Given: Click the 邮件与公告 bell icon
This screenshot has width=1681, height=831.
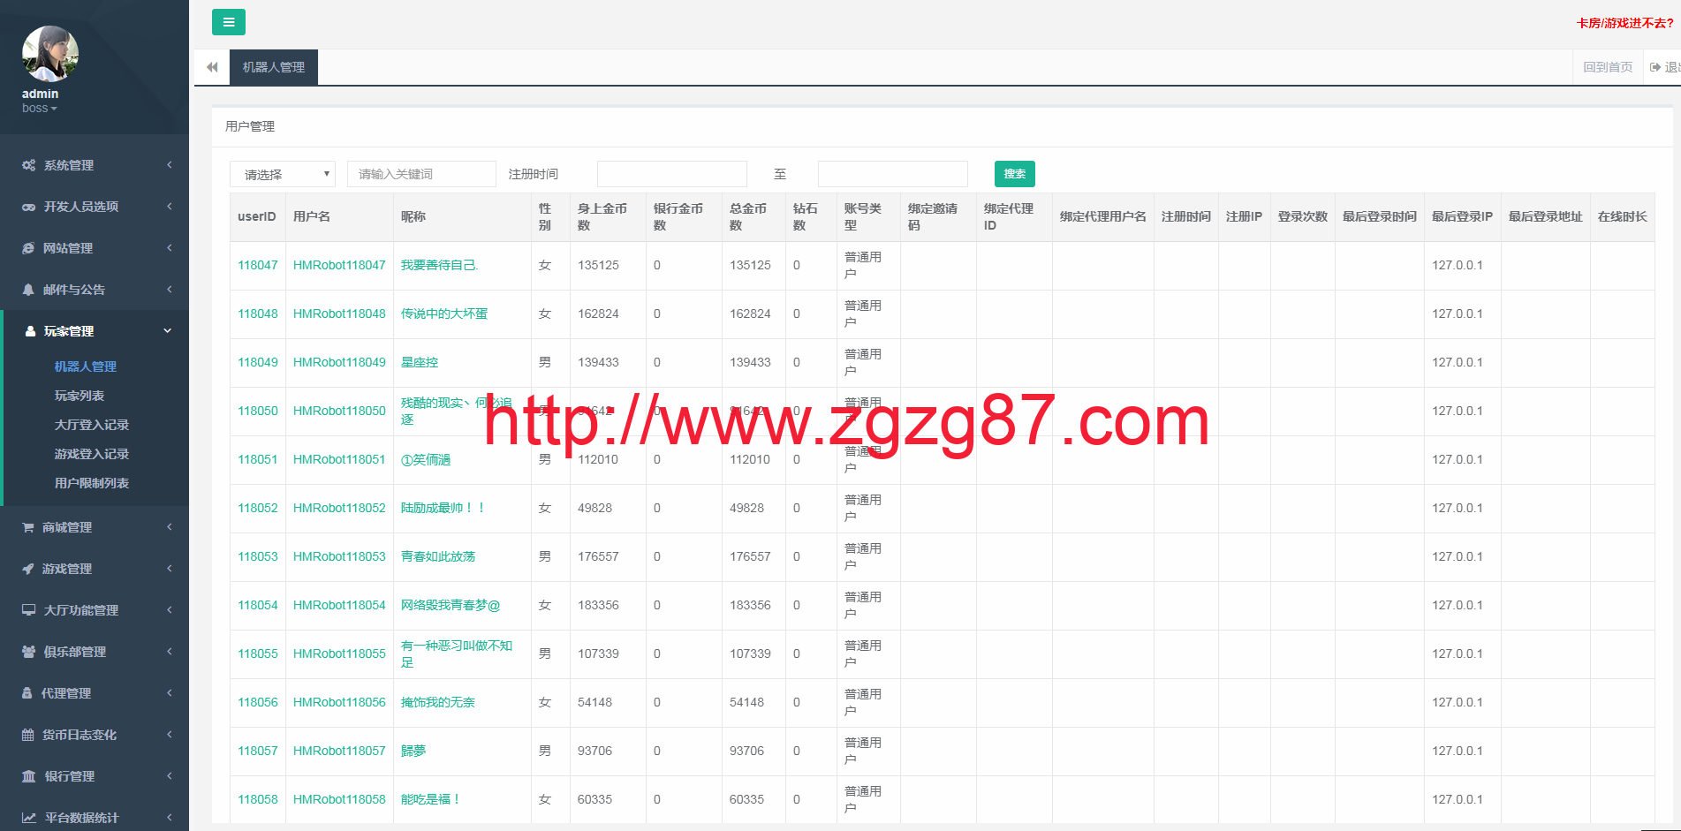Looking at the screenshot, I should (28, 290).
